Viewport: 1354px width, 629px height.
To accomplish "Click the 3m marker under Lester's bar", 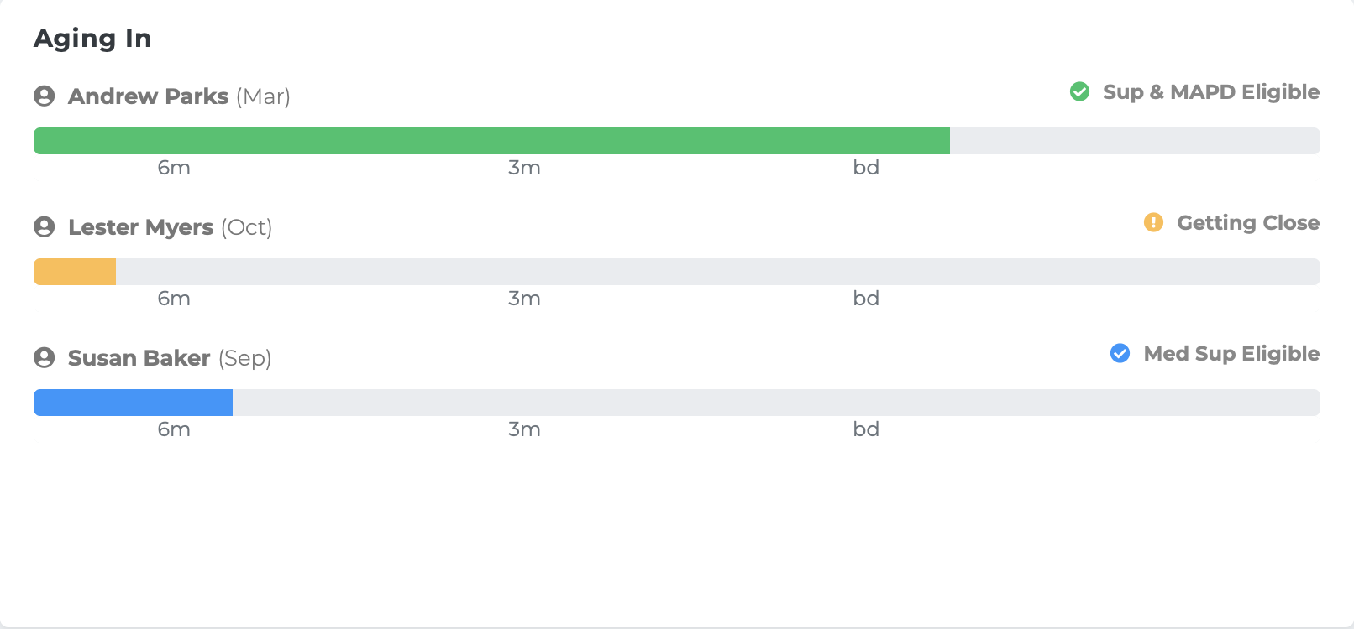I will [524, 299].
